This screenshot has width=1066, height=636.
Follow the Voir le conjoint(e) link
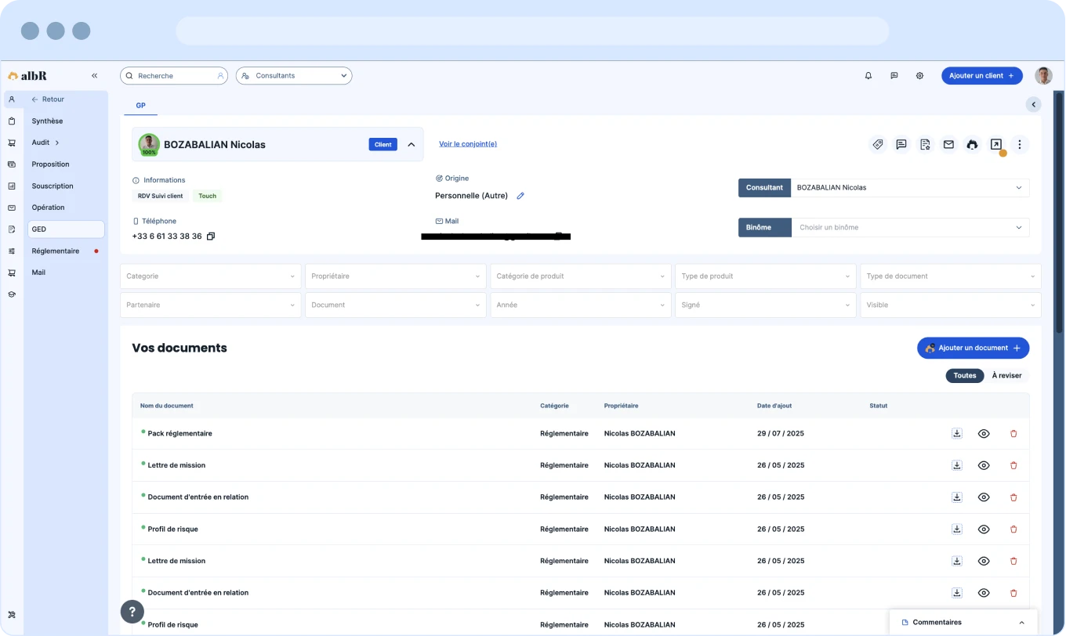pos(467,144)
